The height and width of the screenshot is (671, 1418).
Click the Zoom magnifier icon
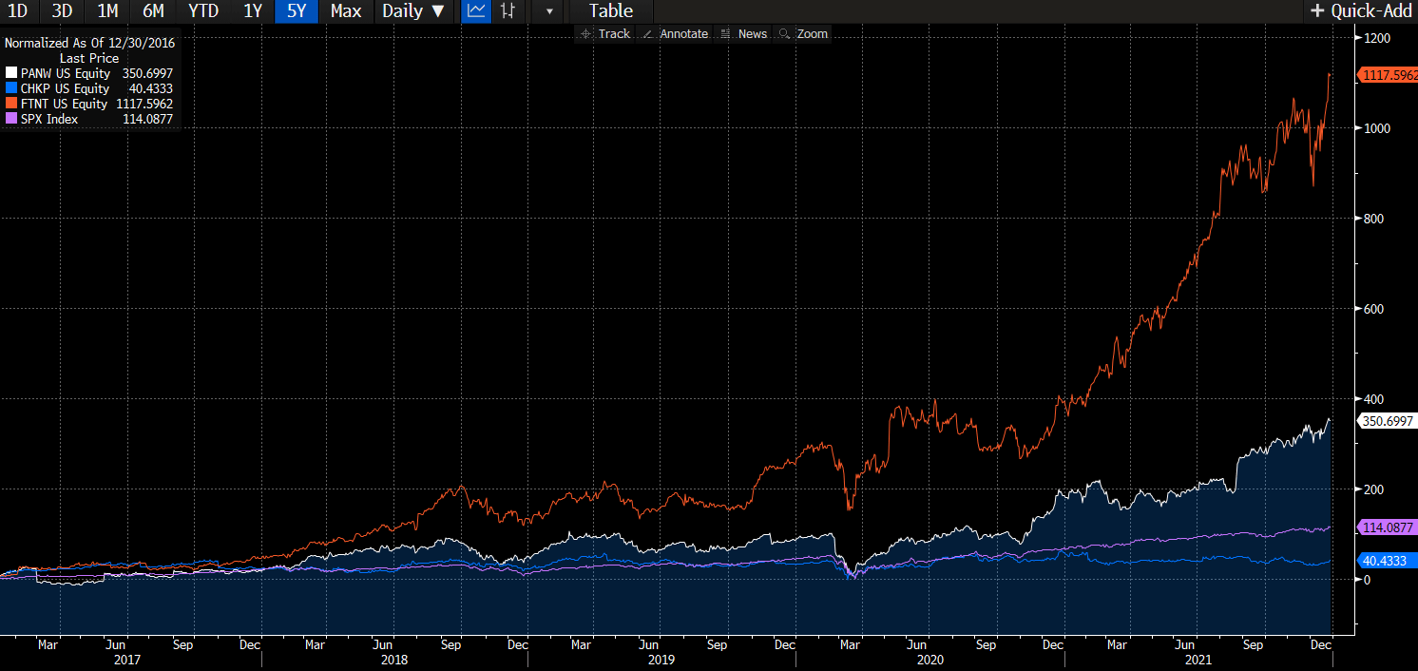(x=784, y=33)
